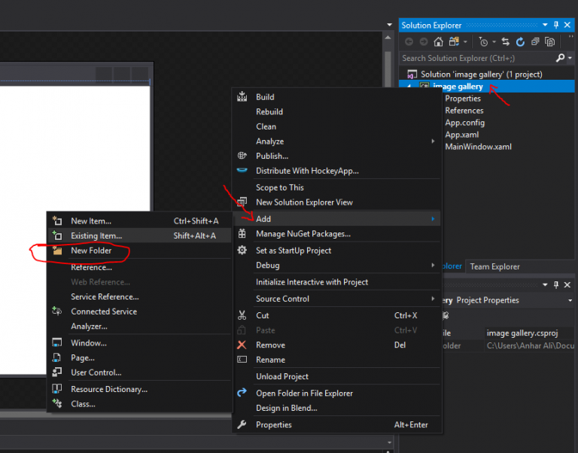Open Properties panel window position dropdown
This screenshot has width=578, height=453.
(545, 284)
